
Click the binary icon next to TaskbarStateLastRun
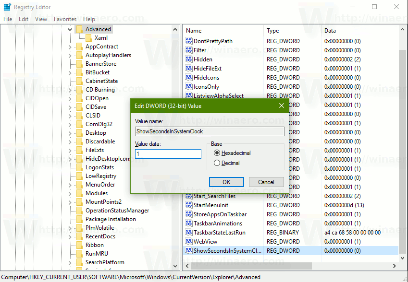click(x=188, y=233)
